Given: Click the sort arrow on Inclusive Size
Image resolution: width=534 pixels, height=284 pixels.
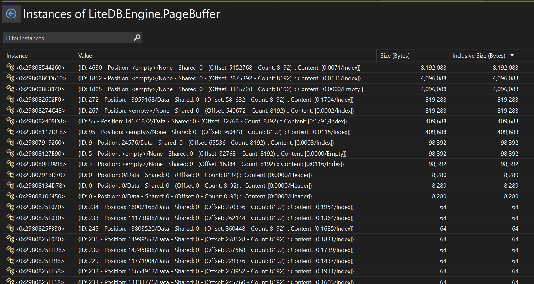Looking at the screenshot, I should click(512, 55).
